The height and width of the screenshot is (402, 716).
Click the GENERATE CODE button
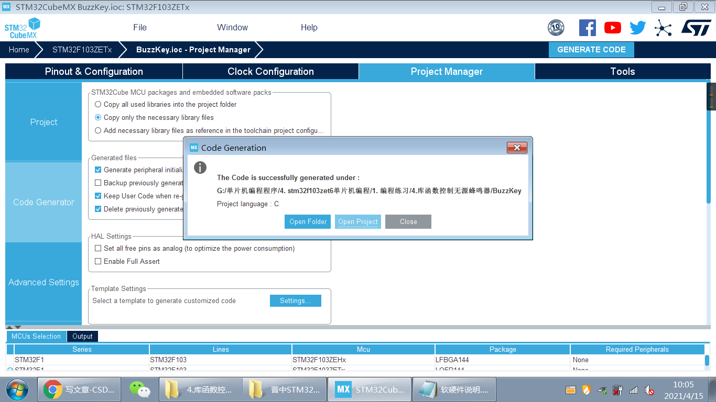tap(591, 49)
